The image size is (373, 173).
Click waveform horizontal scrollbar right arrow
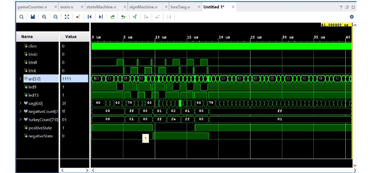[x=354, y=170]
